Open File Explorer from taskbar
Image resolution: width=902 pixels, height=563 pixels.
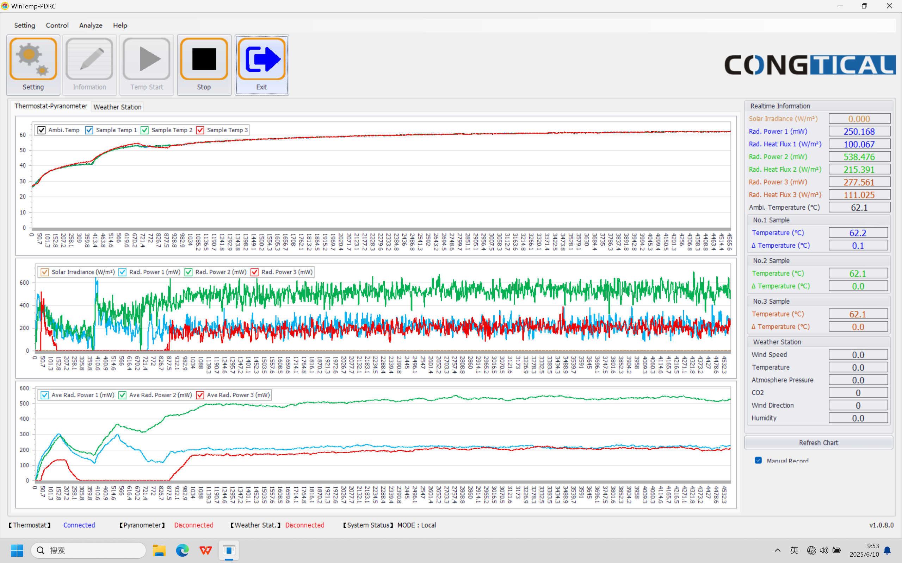coord(159,550)
